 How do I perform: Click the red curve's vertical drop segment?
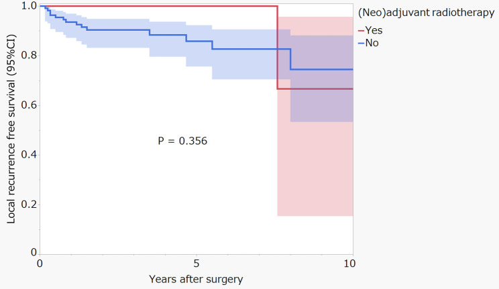coord(278,47)
